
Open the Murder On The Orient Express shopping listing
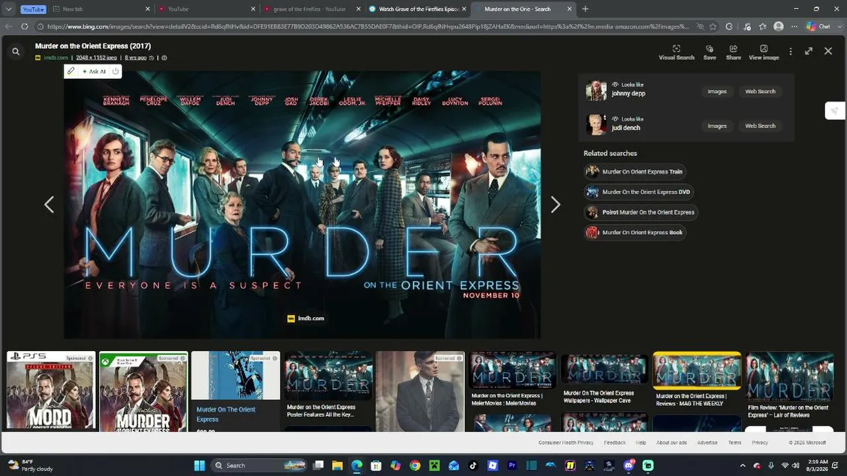(x=236, y=391)
